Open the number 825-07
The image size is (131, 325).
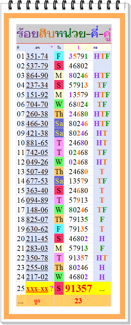[37, 219]
